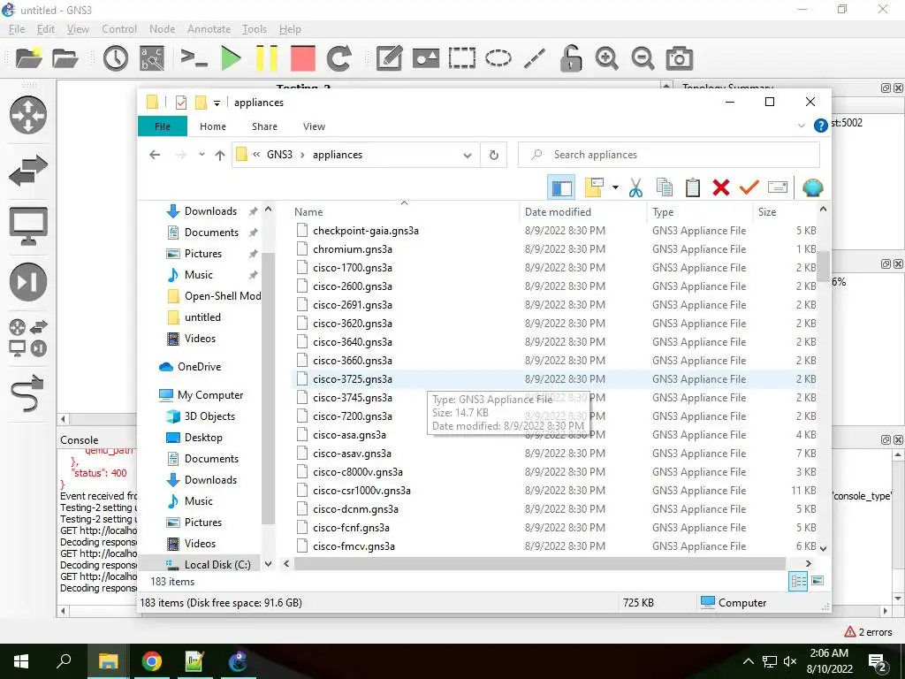This screenshot has height=679, width=905.
Task: Select cisco-7200.gns3a file
Action: pyautogui.click(x=352, y=416)
